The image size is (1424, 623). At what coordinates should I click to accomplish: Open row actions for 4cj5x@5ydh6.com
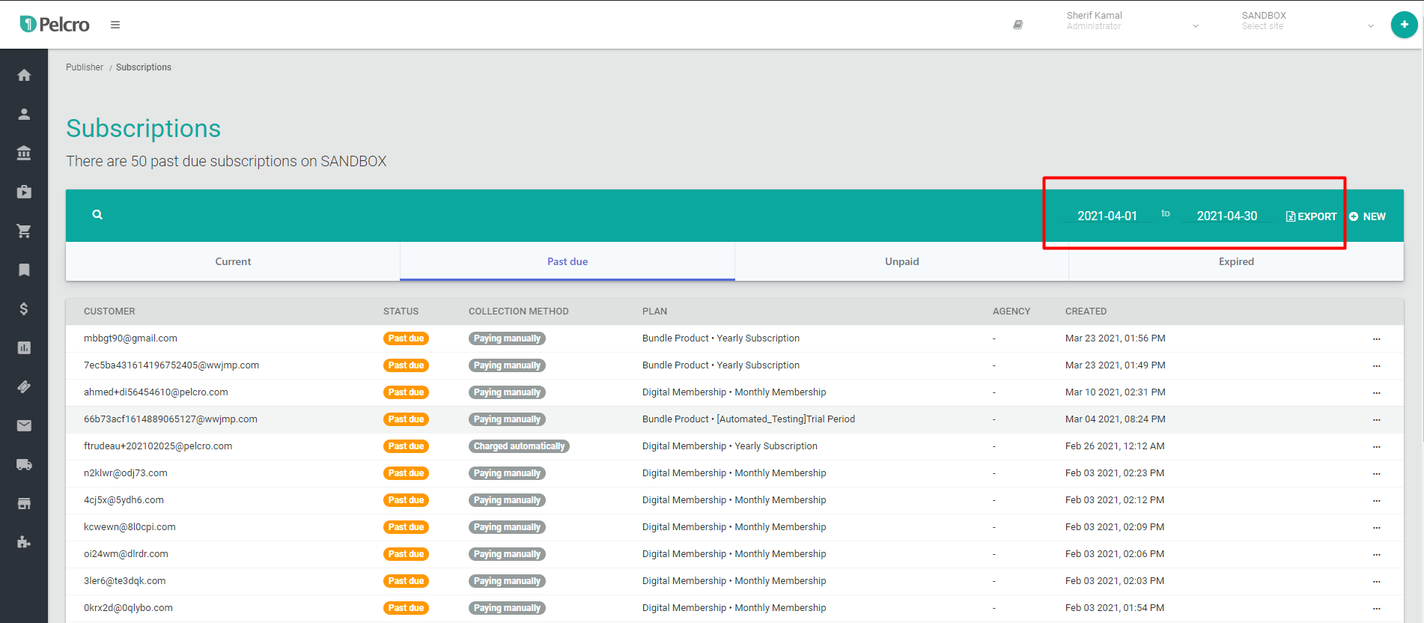pyautogui.click(x=1376, y=501)
